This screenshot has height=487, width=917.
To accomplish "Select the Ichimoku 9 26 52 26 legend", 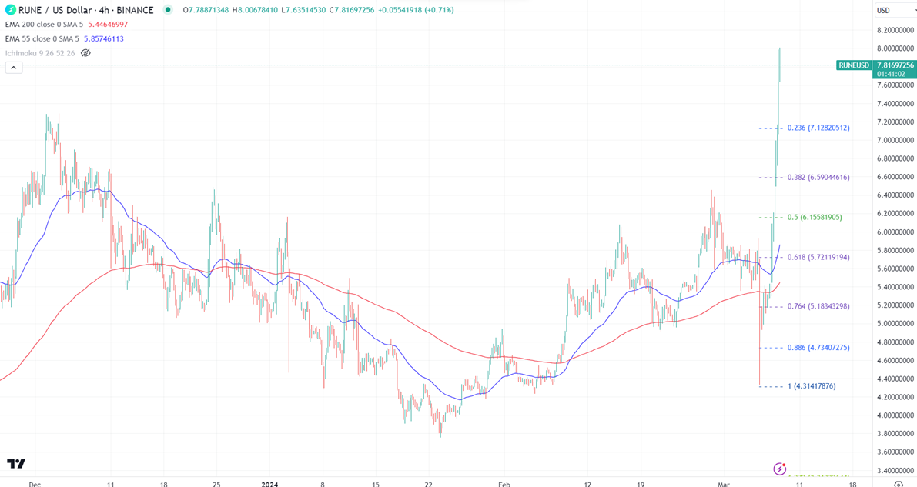I will [40, 53].
